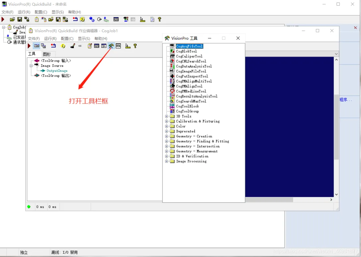This screenshot has width=361, height=257.
Task: Select <ToolGroup 输入> node
Action: [x=56, y=61]
